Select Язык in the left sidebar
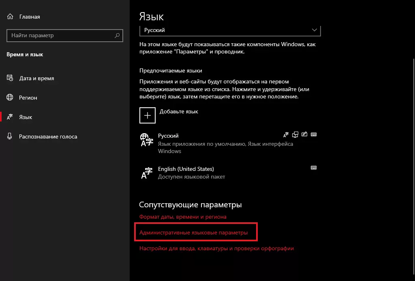The width and height of the screenshot is (415, 281). point(26,117)
